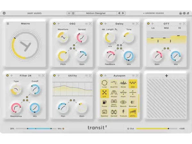
Task: Open the Macro hamburger menu
Action: click(x=8, y=23)
